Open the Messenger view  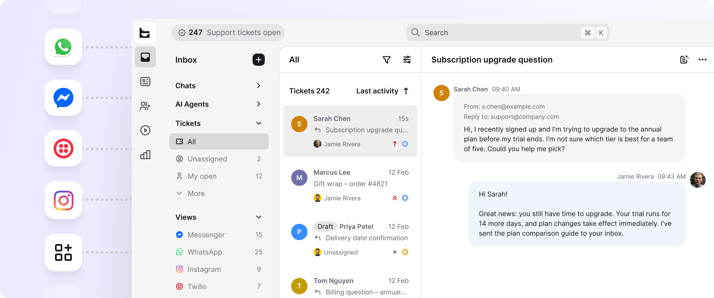(219, 235)
